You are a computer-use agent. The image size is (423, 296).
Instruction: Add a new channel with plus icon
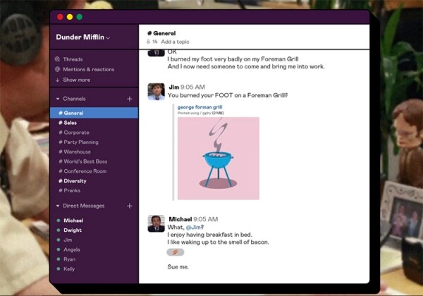click(x=129, y=99)
